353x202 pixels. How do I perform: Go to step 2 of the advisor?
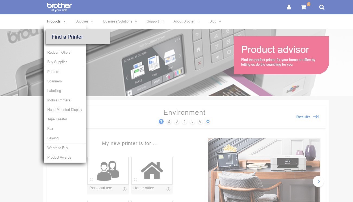point(169,121)
